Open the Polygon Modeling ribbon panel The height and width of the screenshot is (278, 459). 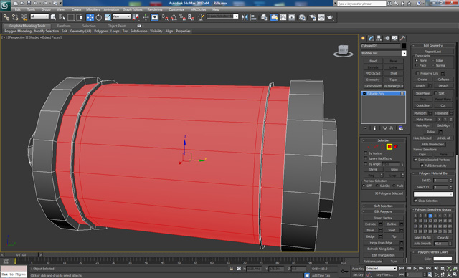coord(18,31)
